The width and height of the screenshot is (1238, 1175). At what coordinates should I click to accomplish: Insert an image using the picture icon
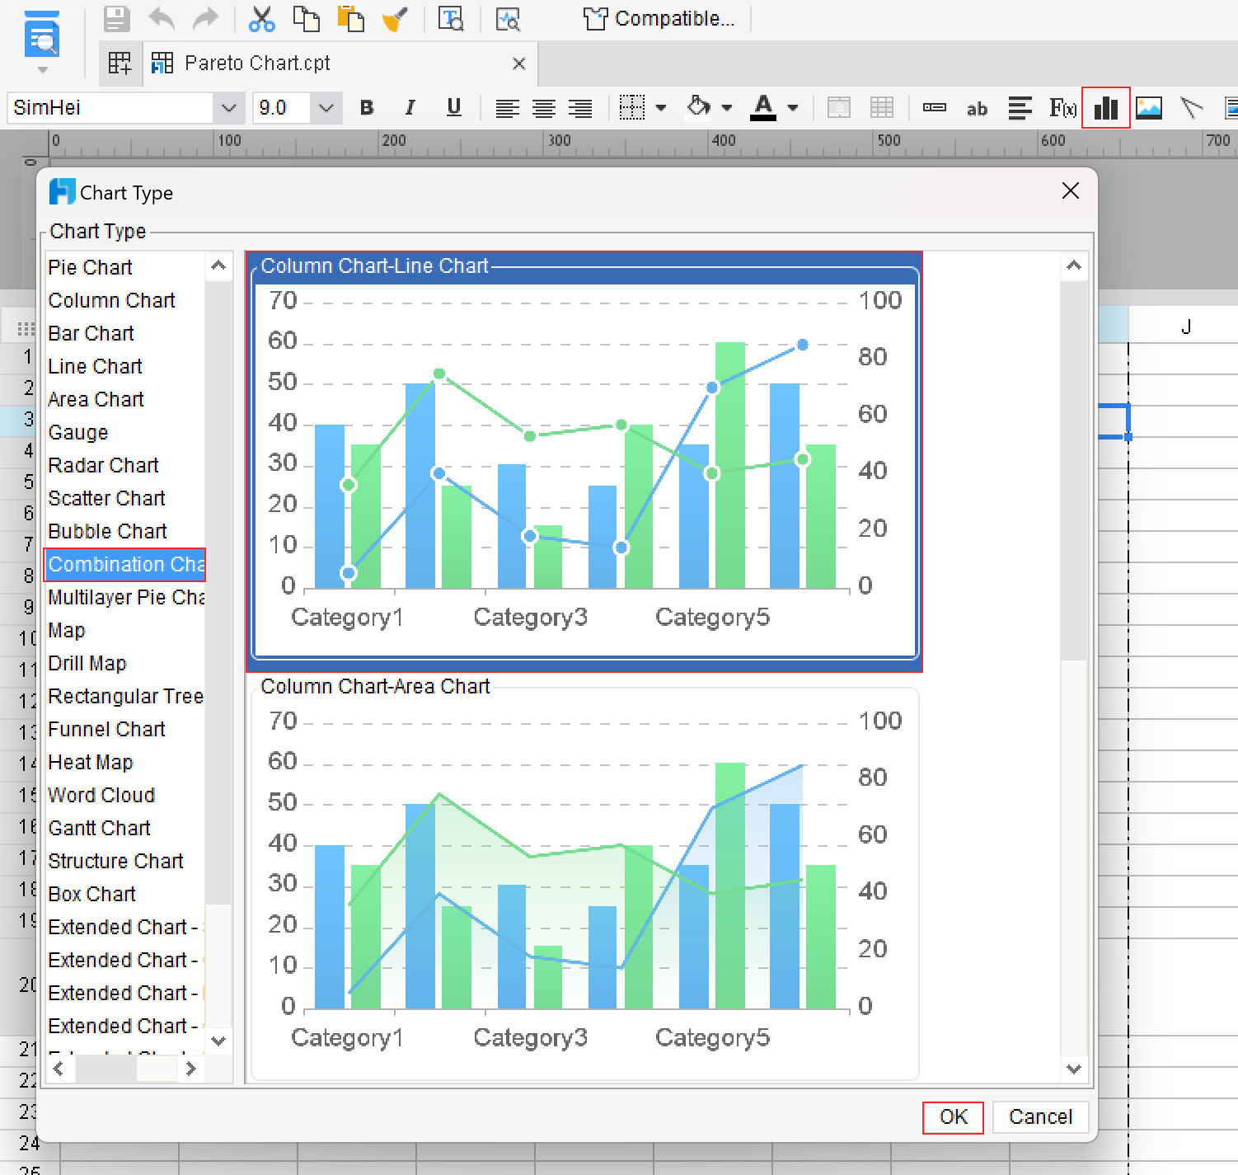coord(1149,107)
